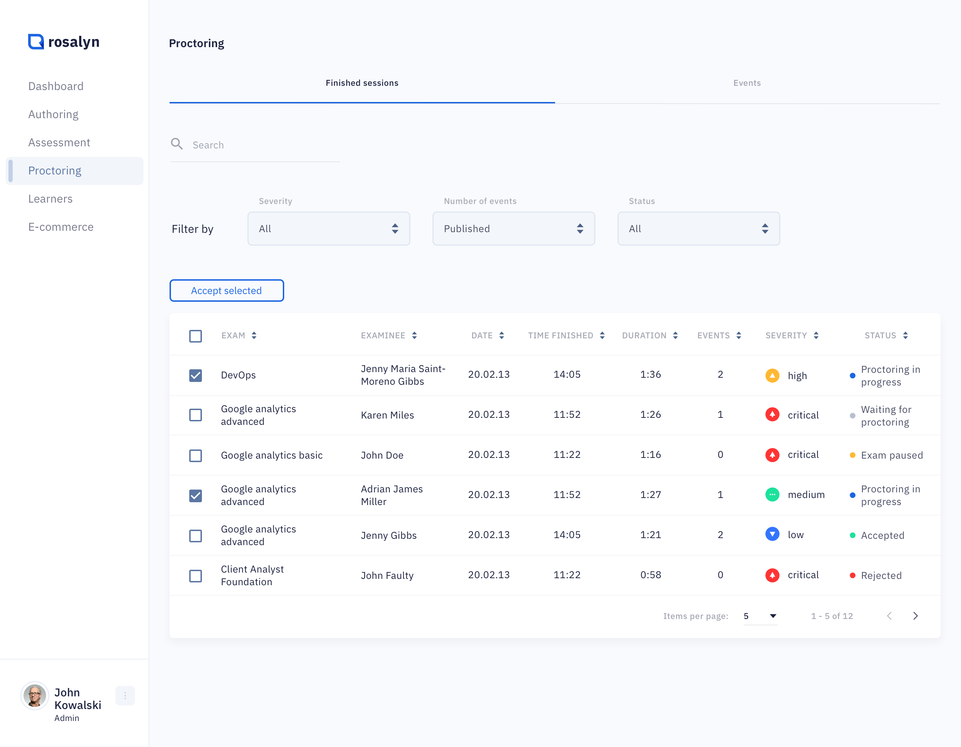The height and width of the screenshot is (747, 961).
Task: Open the Dashboard sidebar link
Action: click(56, 86)
